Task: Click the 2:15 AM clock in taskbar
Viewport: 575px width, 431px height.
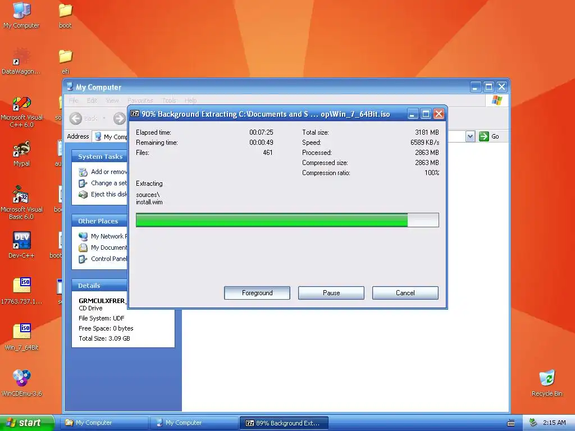Action: 554,423
